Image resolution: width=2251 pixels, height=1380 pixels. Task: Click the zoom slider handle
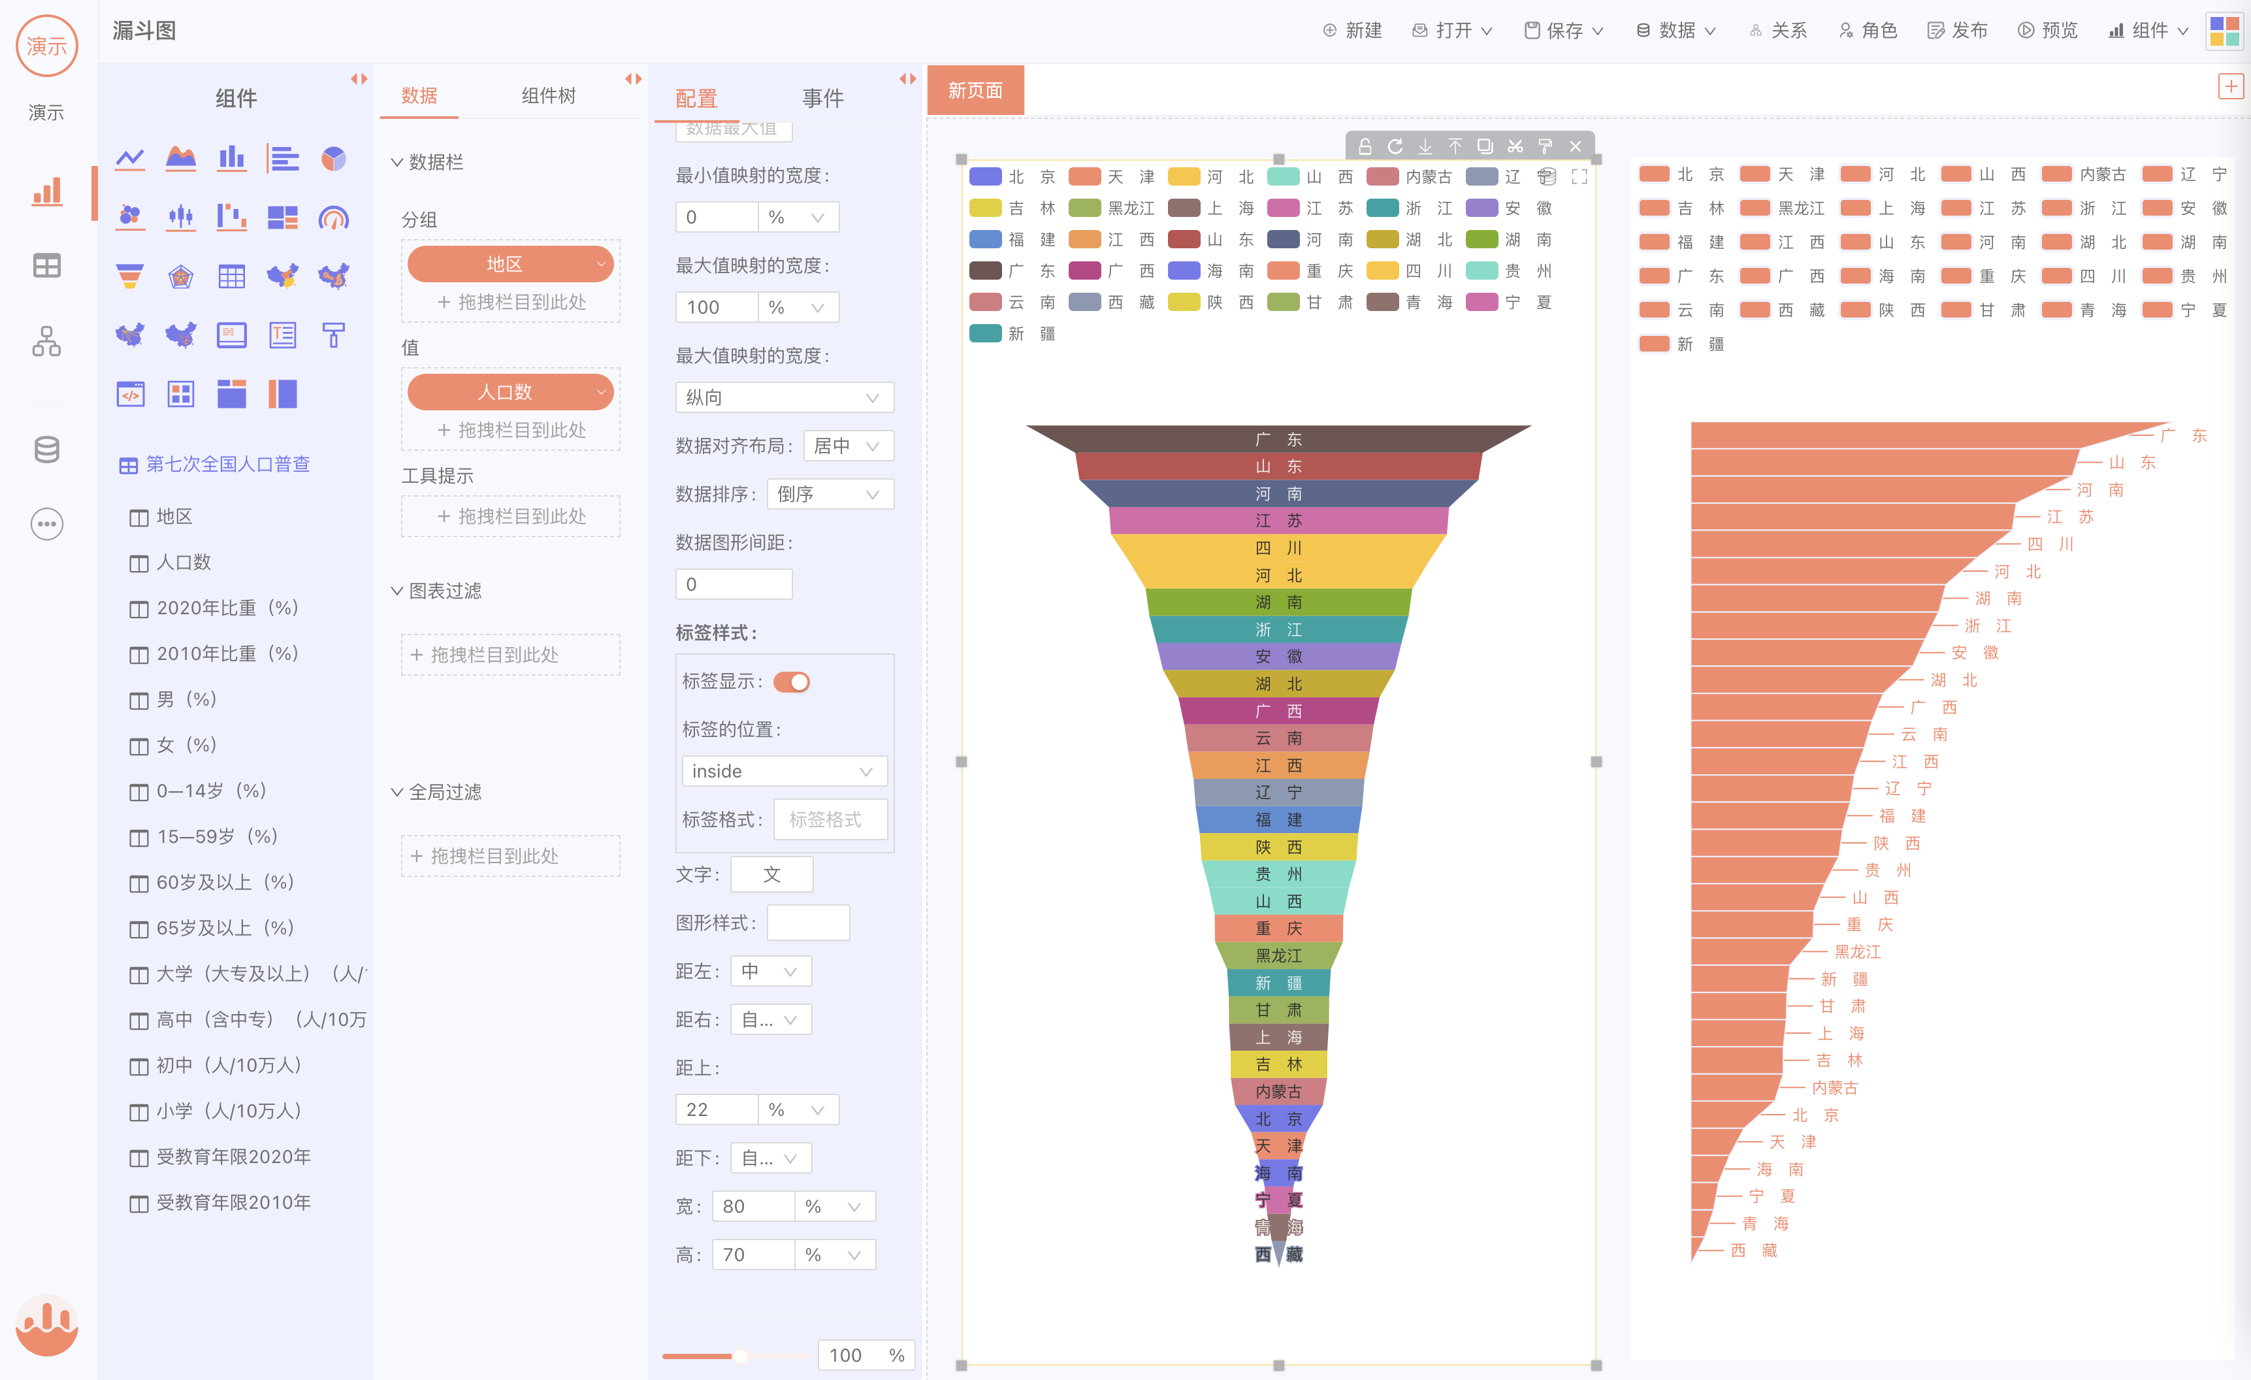(740, 1355)
